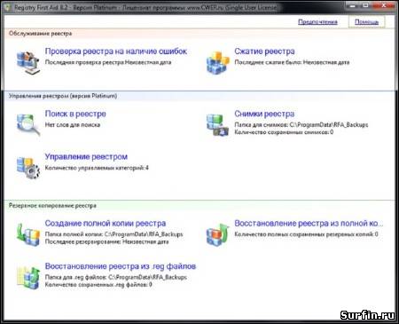Click the full registry backup icon
Viewport: 399px width, 324px height.
[28, 234]
